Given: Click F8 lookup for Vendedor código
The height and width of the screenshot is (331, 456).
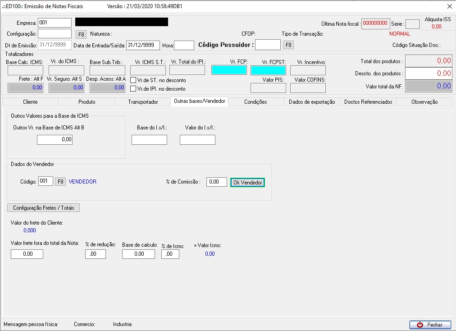Looking at the screenshot, I should (x=60, y=182).
